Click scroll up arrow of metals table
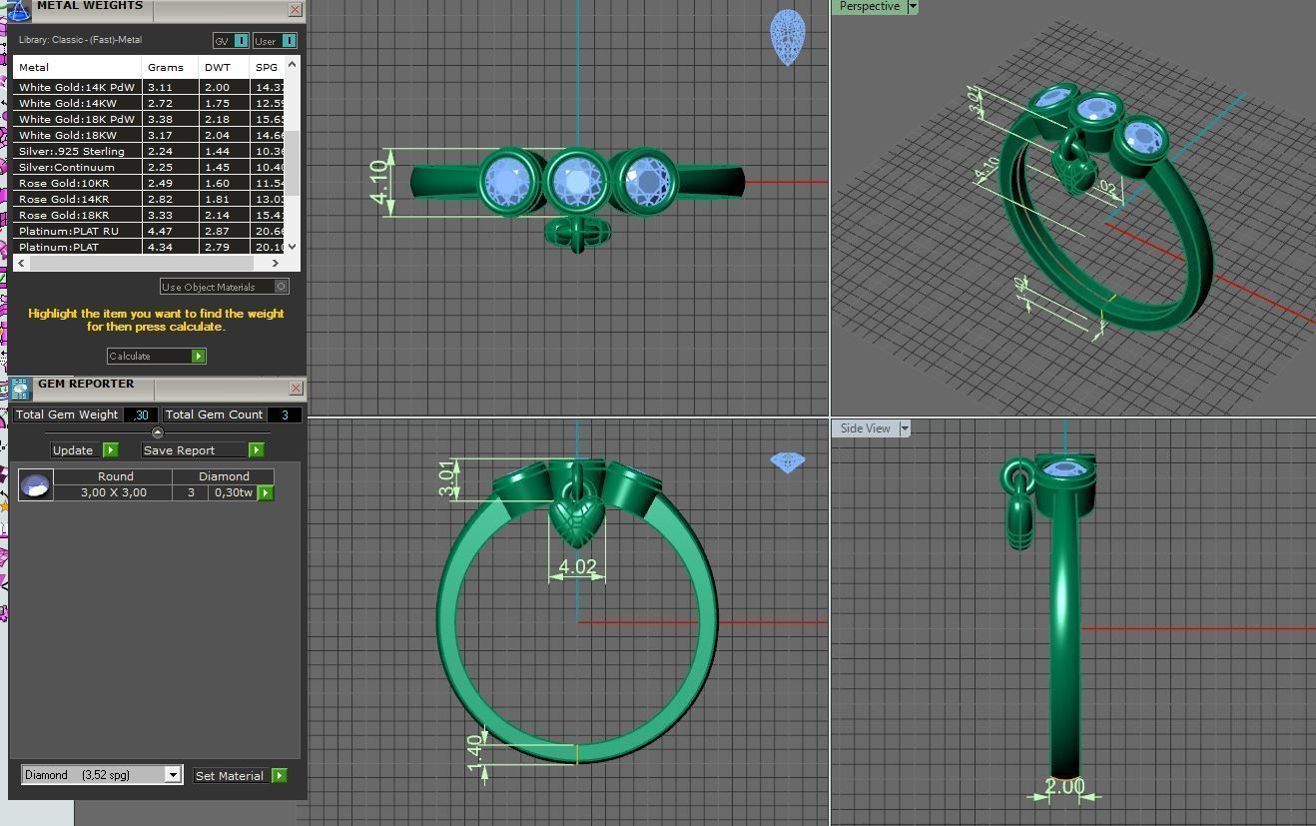 [292, 65]
